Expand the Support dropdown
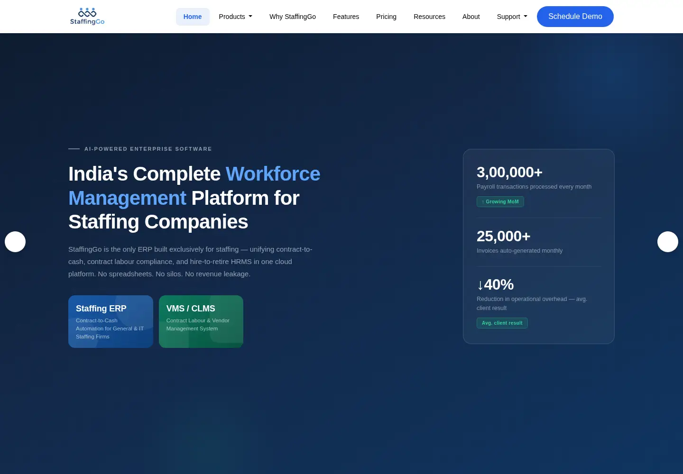The width and height of the screenshot is (683, 474). point(512,17)
